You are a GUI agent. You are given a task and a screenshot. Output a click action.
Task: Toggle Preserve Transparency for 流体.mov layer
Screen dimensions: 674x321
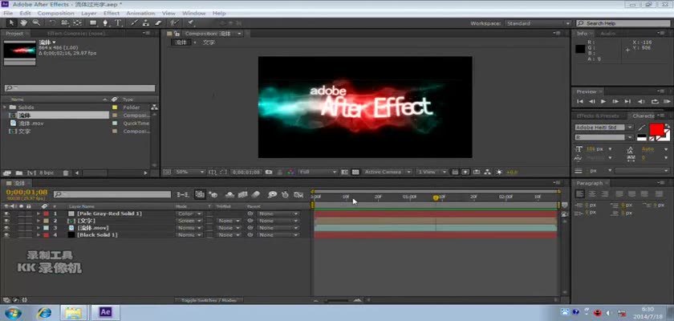coord(209,228)
